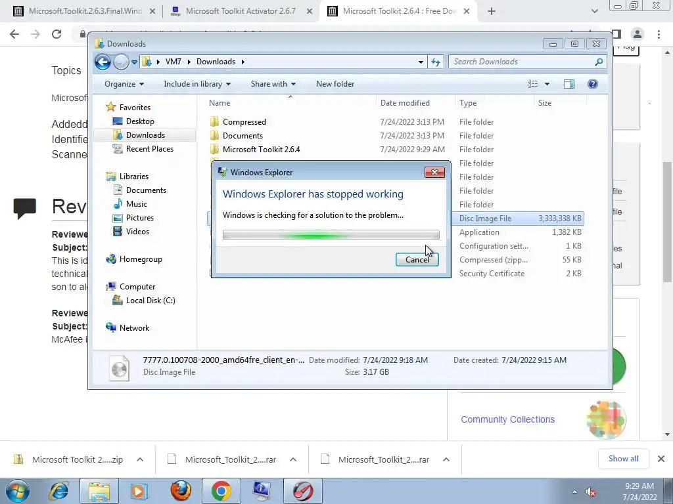Click New folder in Explorer toolbar
This screenshot has width=673, height=504.
(335, 84)
